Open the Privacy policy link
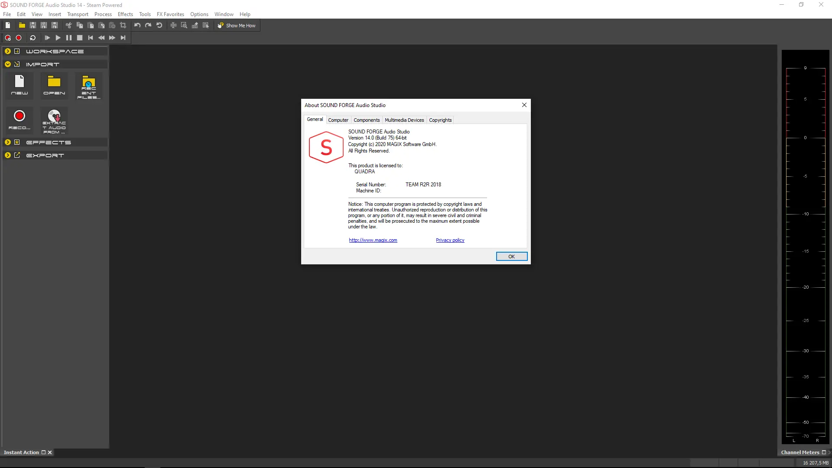 point(450,240)
